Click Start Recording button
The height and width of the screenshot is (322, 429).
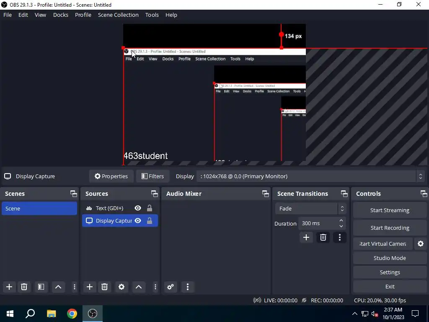[x=390, y=228]
